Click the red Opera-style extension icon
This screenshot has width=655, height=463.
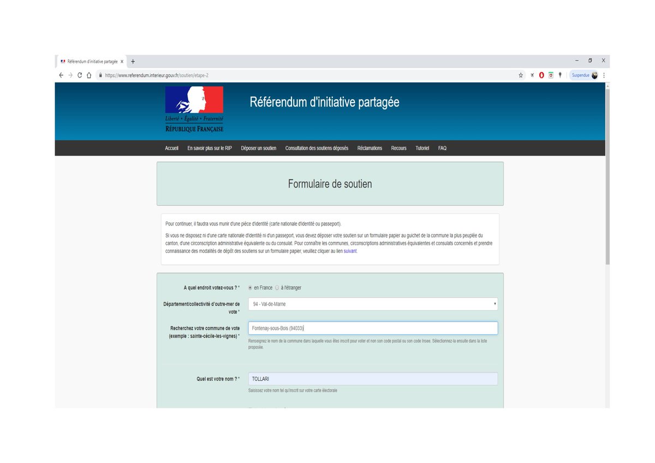[x=541, y=75]
